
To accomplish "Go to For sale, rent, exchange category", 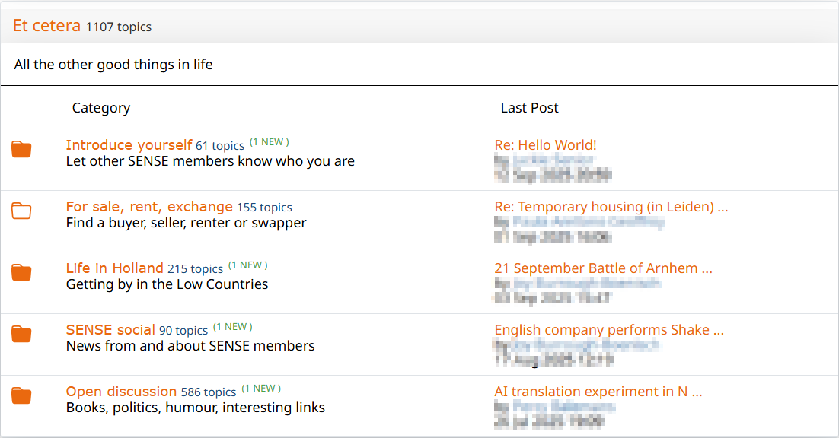I will [x=149, y=207].
